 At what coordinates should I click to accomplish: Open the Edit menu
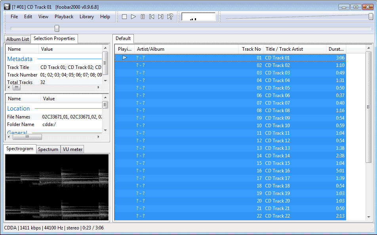28,17
